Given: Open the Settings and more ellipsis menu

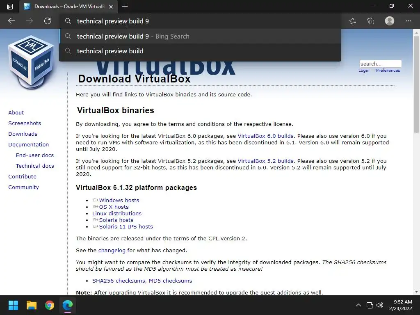Looking at the screenshot, I should pyautogui.click(x=408, y=21).
